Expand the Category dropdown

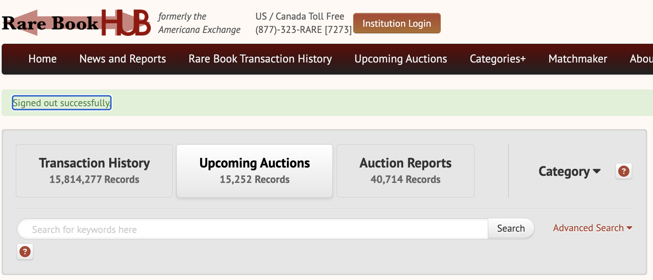569,171
